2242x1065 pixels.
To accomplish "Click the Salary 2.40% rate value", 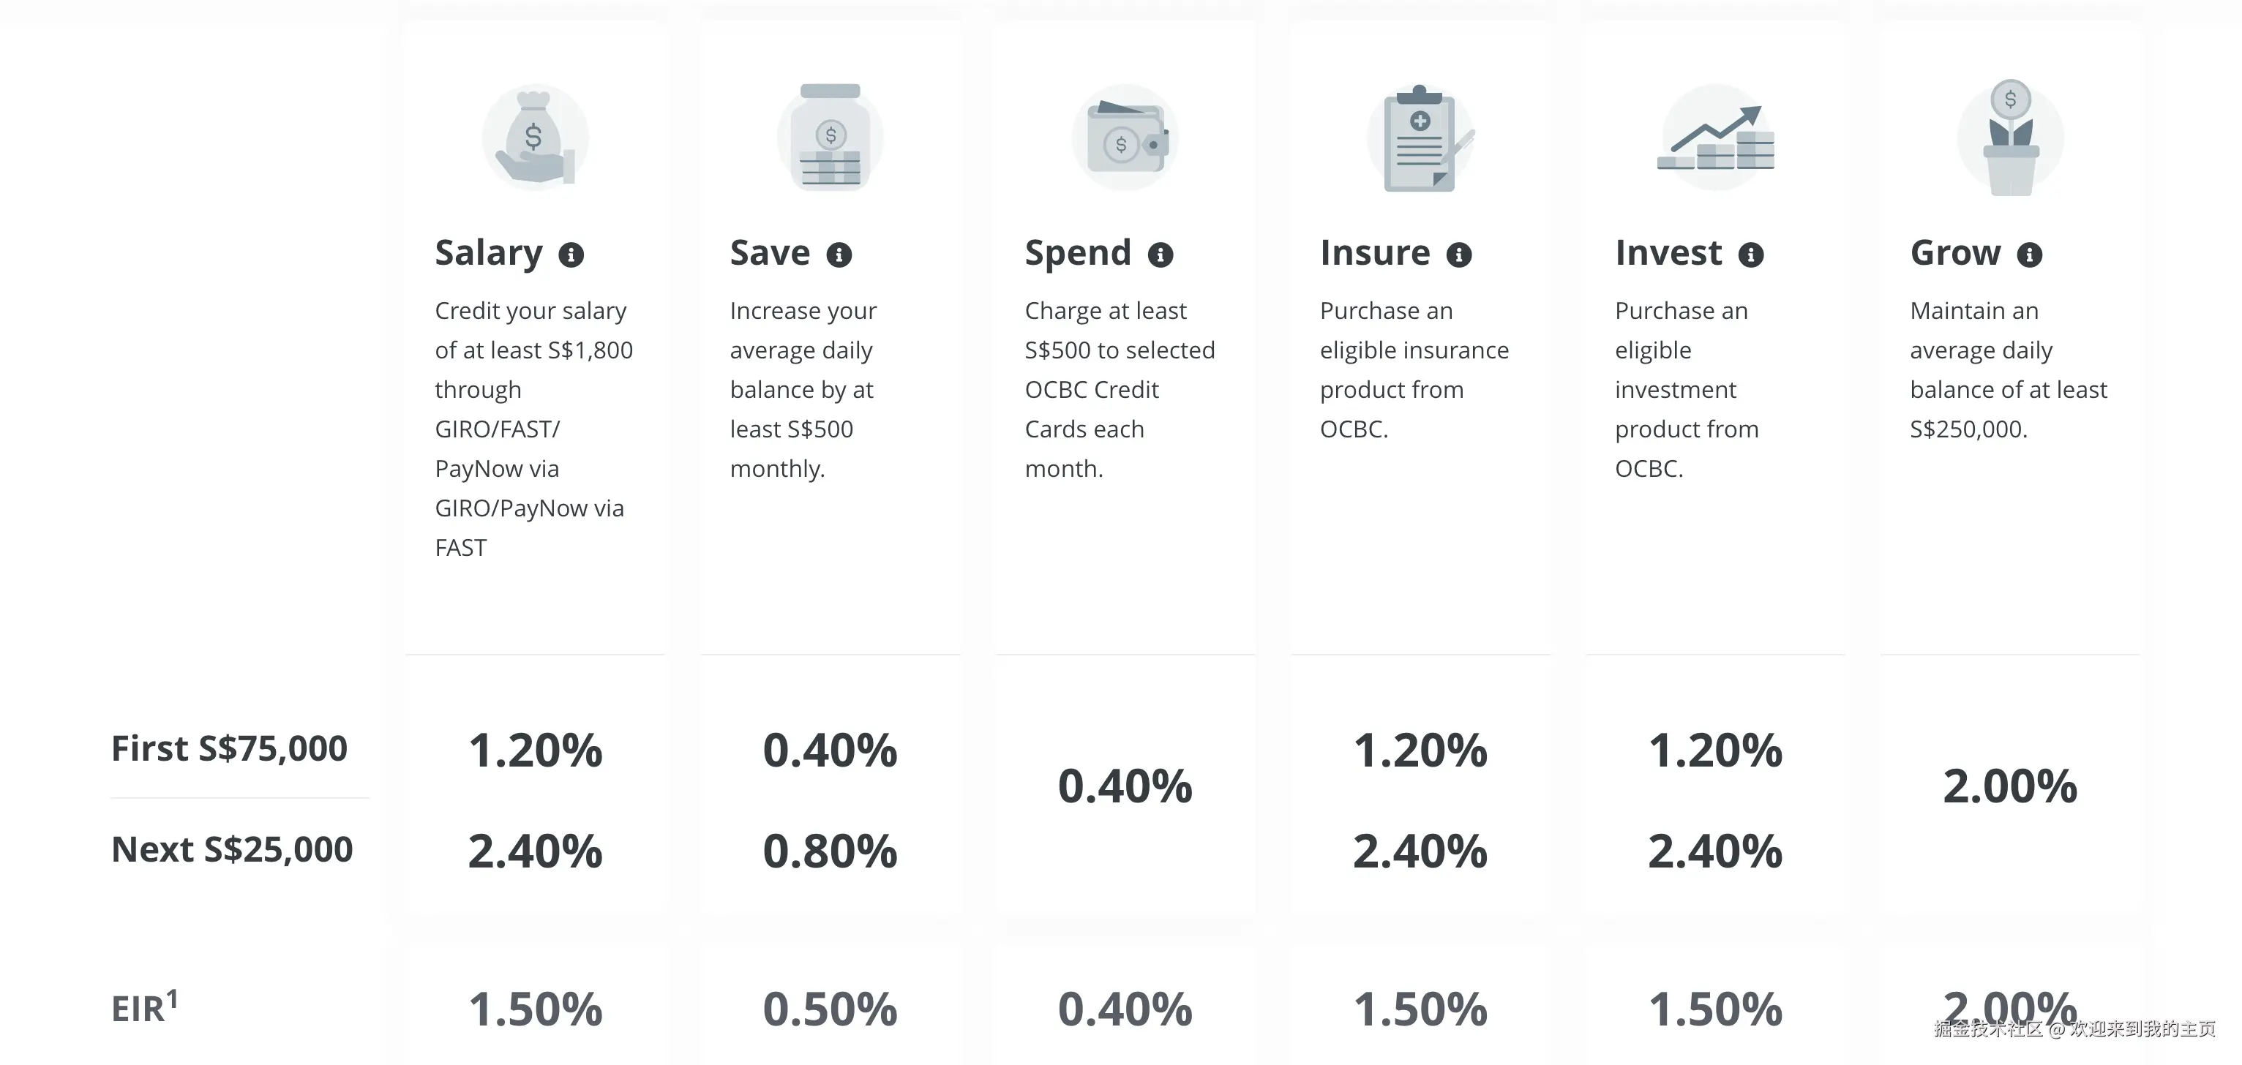I will tap(536, 851).
